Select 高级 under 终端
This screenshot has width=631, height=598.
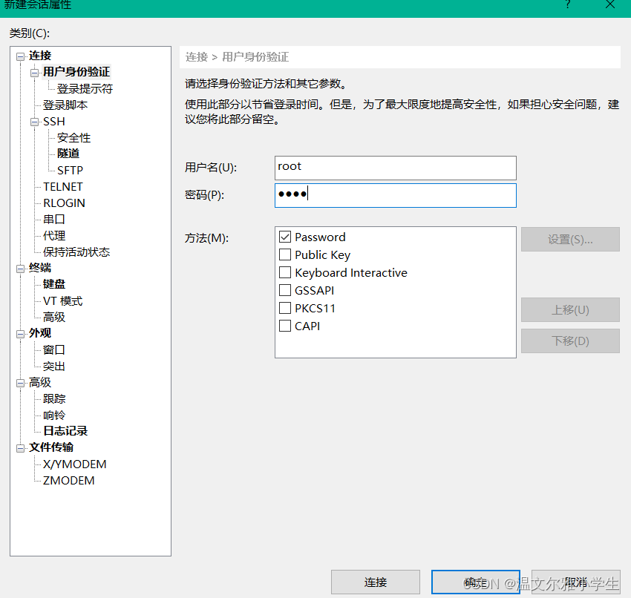54,318
